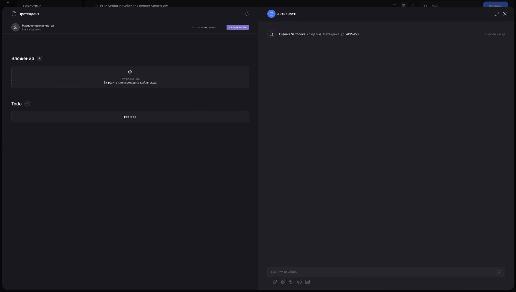Click the add note icon in the message toolbar
Screen dimensions: 516x292
pos(283,282)
